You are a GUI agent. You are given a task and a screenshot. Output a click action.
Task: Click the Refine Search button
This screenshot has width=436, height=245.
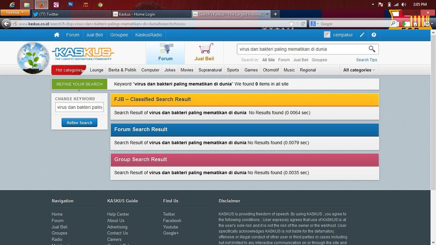(x=79, y=122)
